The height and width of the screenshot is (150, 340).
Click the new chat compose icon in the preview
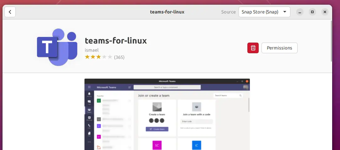(129, 87)
